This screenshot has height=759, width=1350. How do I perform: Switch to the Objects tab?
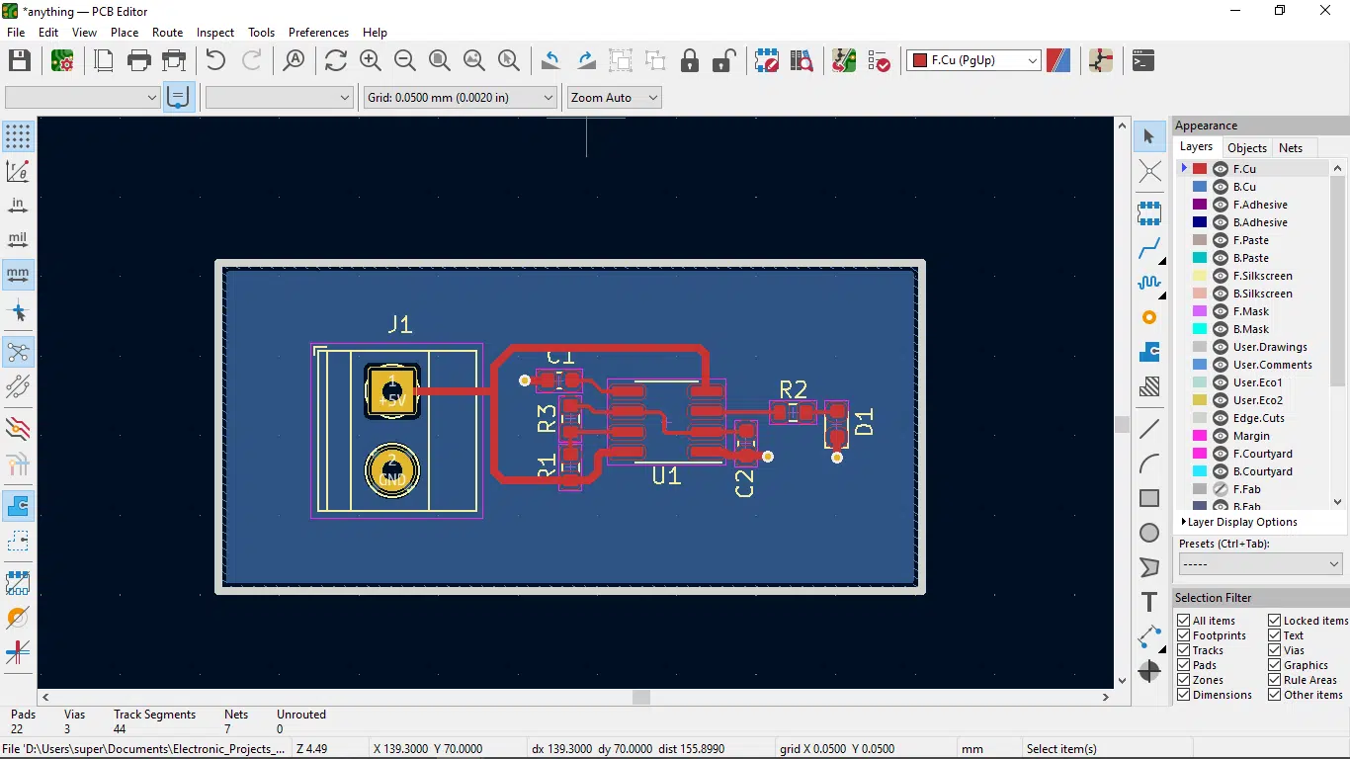click(1247, 148)
